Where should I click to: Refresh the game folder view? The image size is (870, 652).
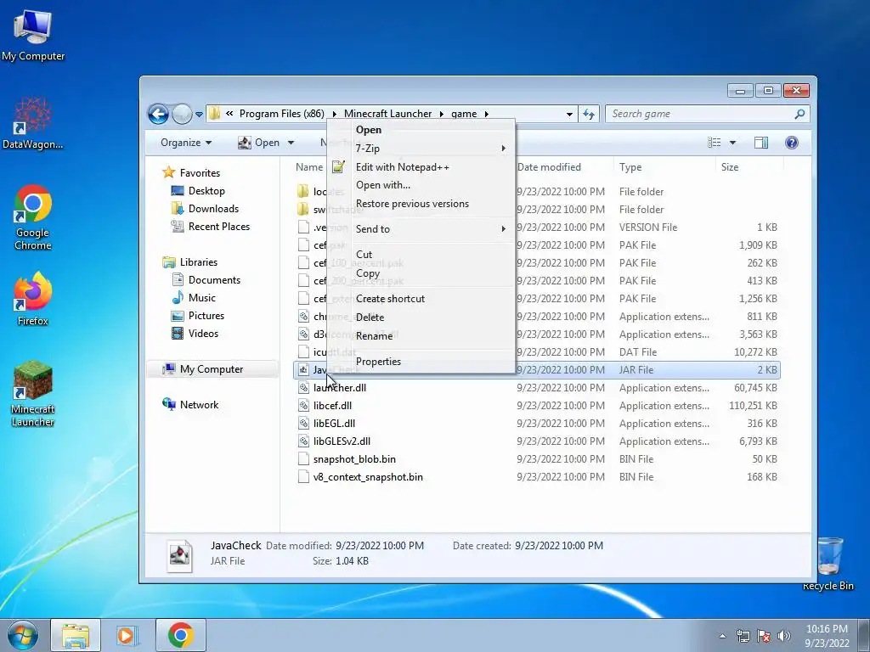coord(588,115)
